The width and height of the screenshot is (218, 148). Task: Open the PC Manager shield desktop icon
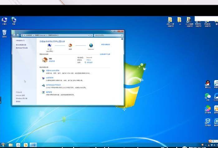(208, 122)
